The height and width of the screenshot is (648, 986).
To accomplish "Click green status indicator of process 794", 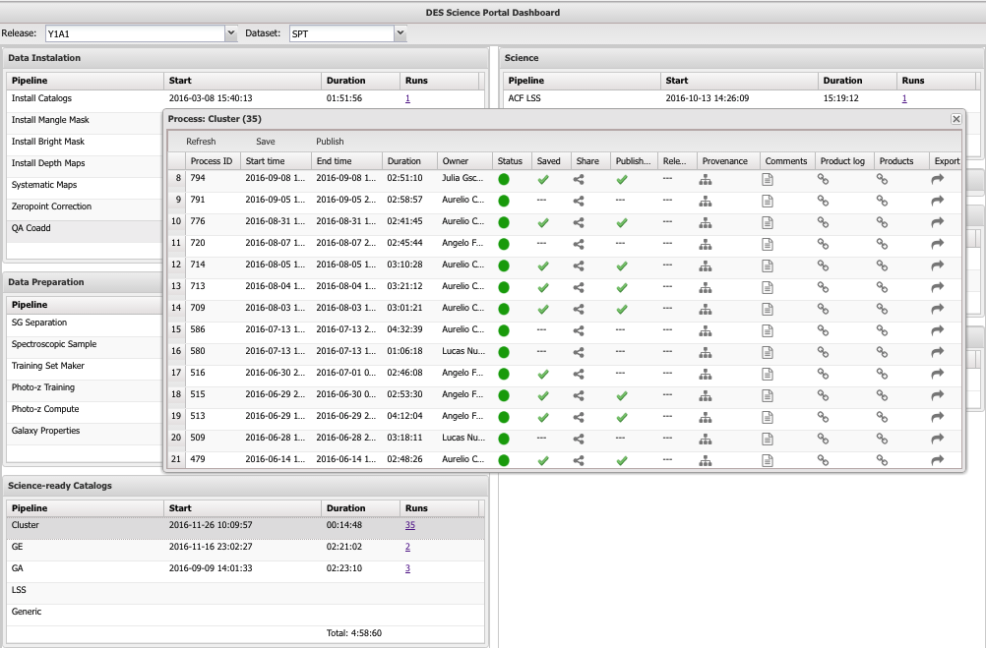I will tap(504, 180).
